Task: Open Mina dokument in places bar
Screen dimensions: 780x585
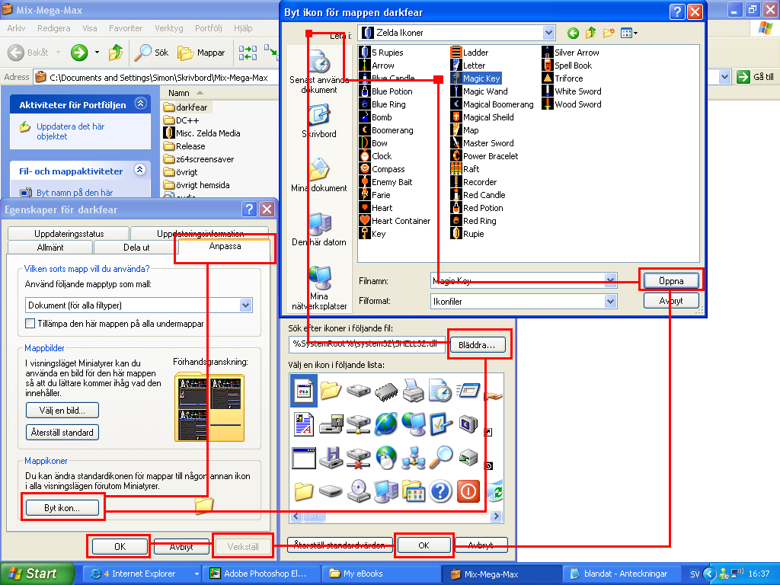Action: pos(319,175)
